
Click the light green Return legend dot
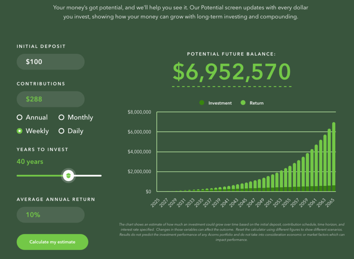pyautogui.click(x=243, y=103)
